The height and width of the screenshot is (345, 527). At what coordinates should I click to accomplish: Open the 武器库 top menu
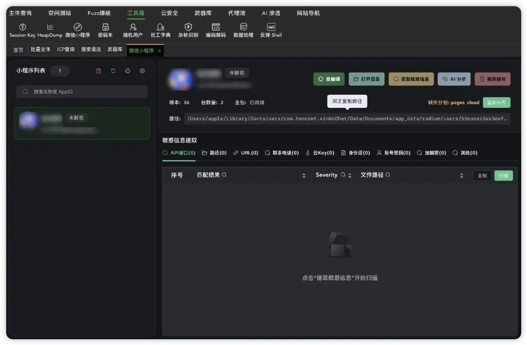pos(203,13)
